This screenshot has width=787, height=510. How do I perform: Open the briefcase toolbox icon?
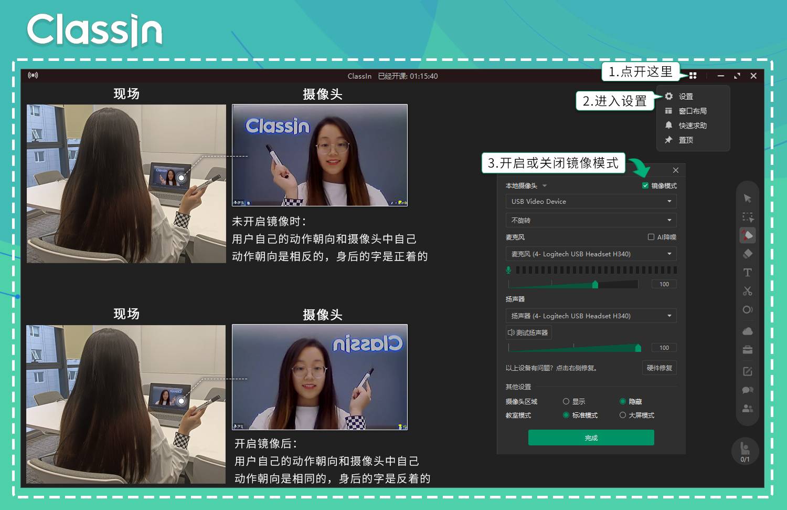[748, 350]
